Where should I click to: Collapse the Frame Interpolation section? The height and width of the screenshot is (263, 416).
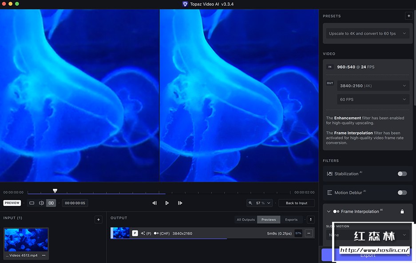click(x=329, y=212)
